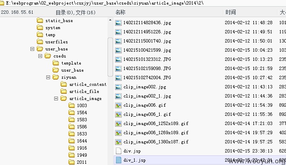The image size is (286, 165).
Task: Click the system folder icon
Action: 40,27
